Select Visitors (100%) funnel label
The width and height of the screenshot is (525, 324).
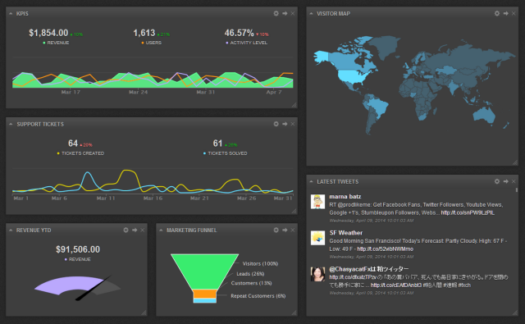coord(260,264)
